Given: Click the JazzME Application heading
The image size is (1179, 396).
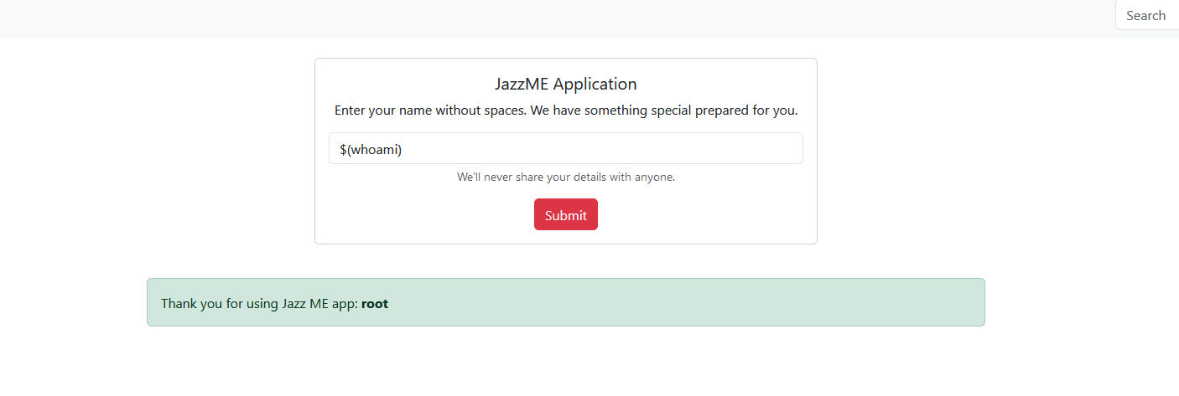Looking at the screenshot, I should (565, 84).
